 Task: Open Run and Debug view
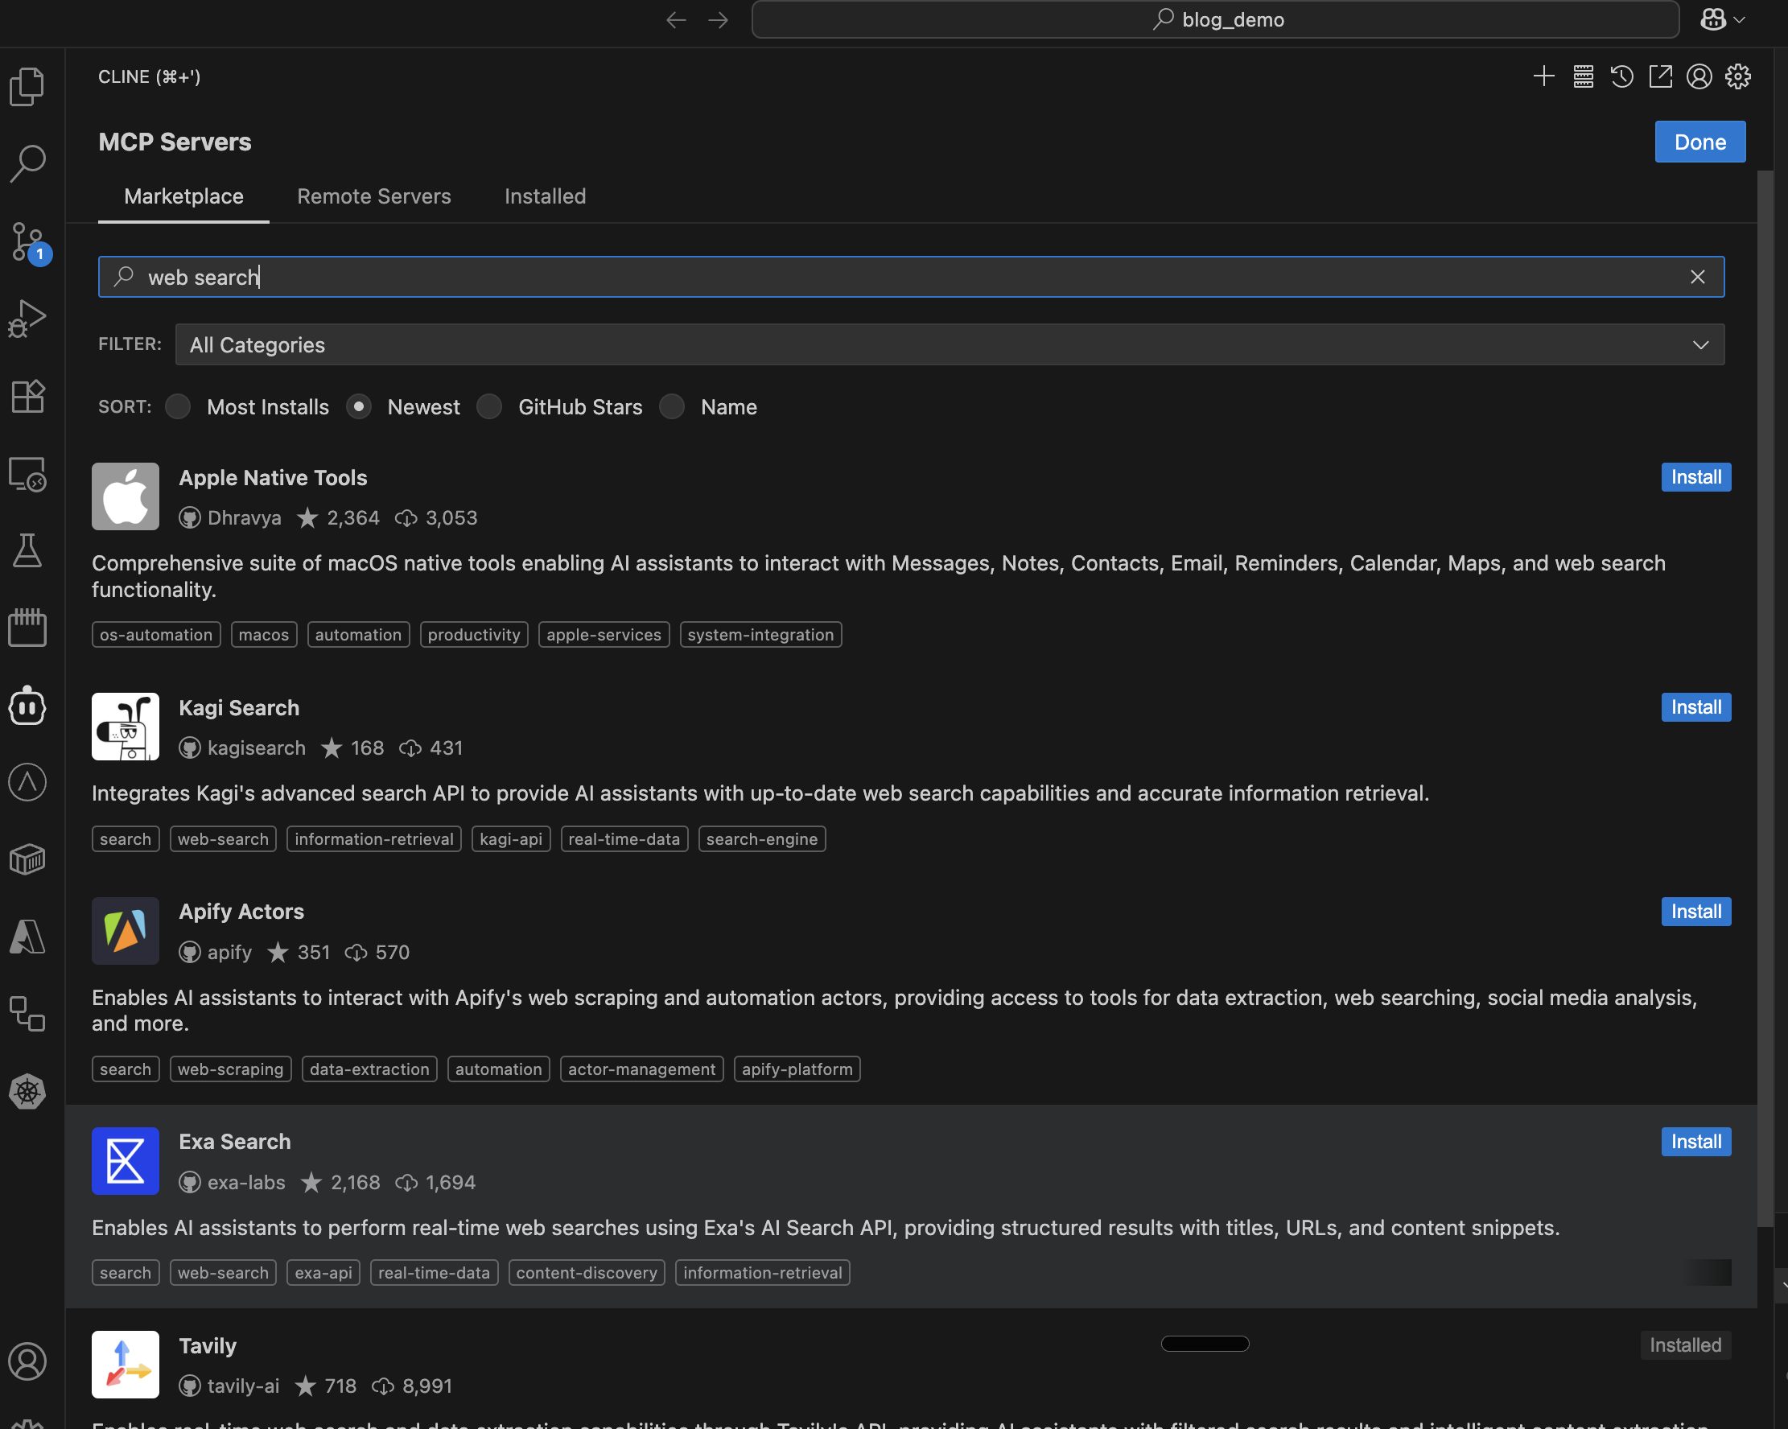click(x=27, y=319)
